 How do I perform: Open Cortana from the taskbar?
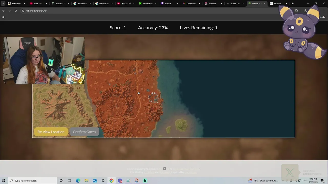pos(61,181)
